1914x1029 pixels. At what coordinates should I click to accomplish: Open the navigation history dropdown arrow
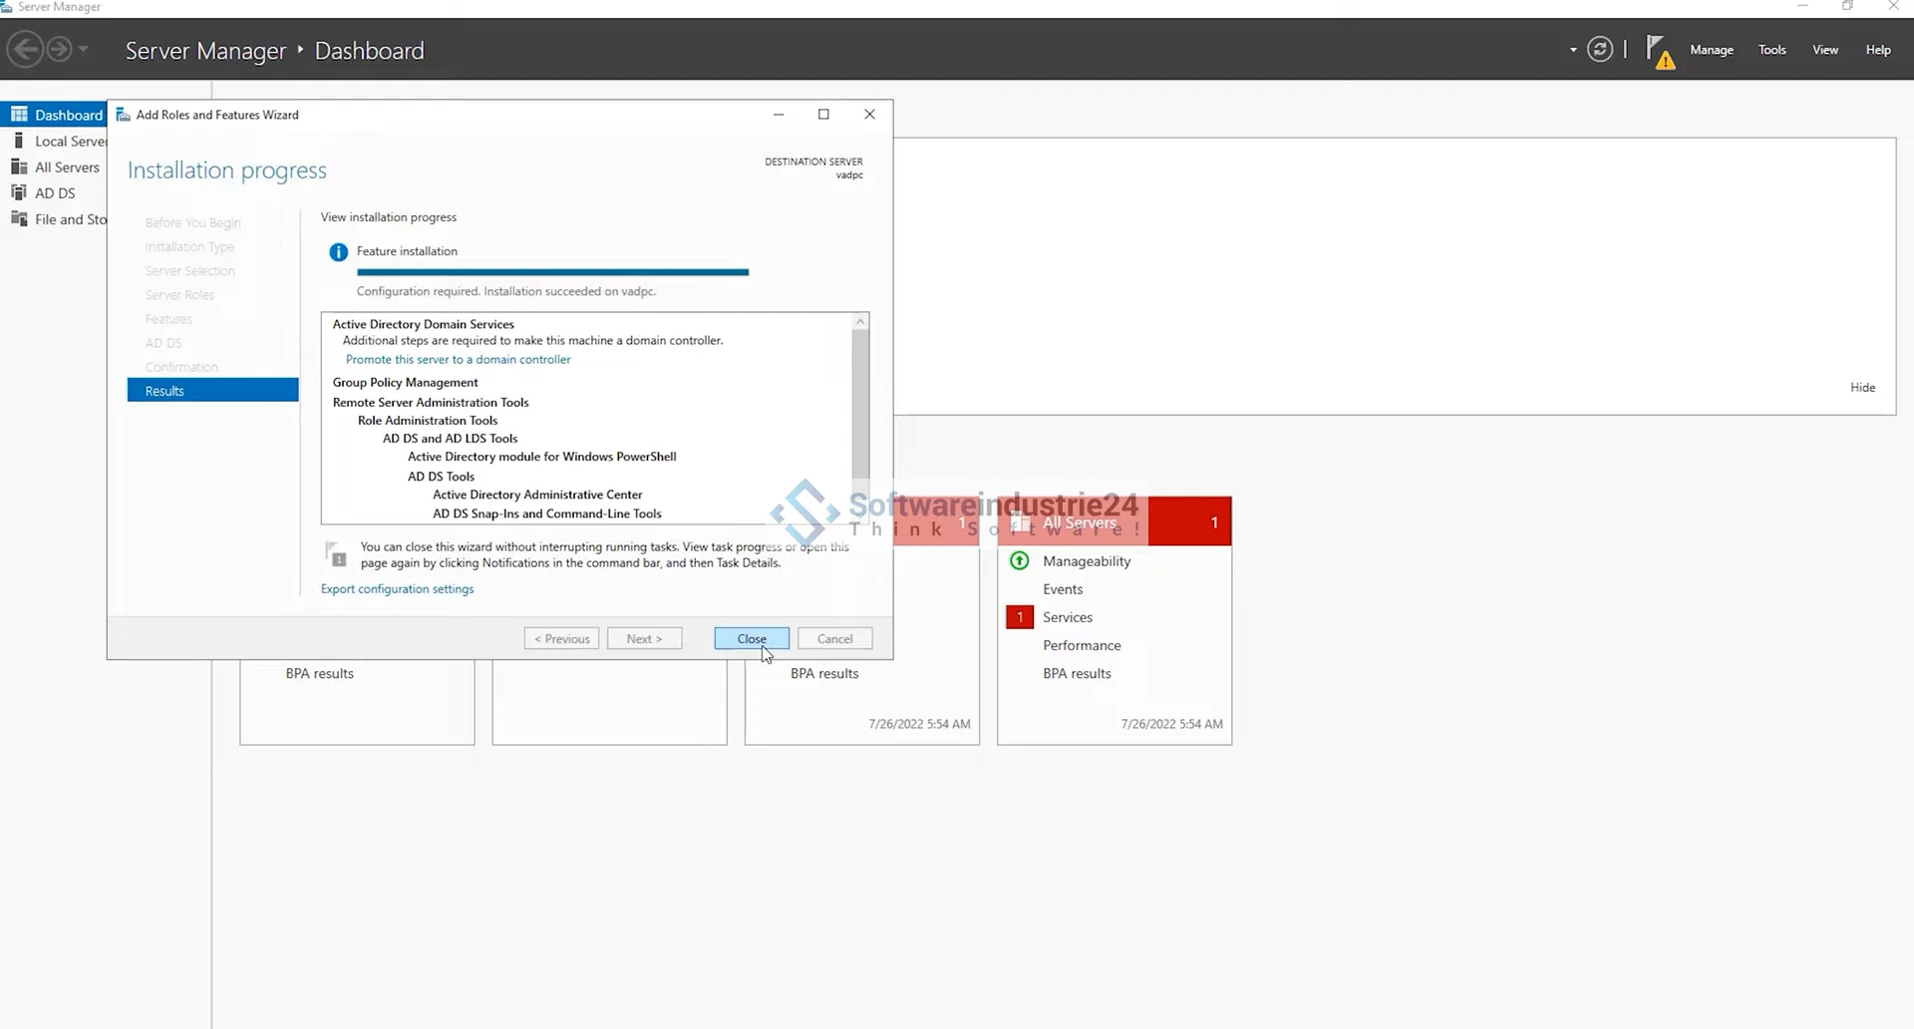[x=84, y=49]
